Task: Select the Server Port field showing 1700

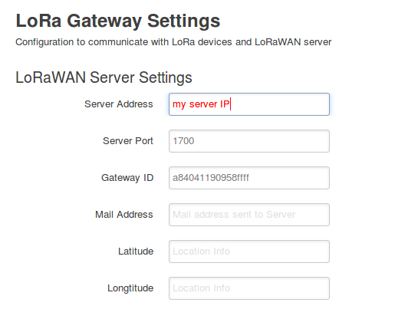Action: [x=249, y=141]
